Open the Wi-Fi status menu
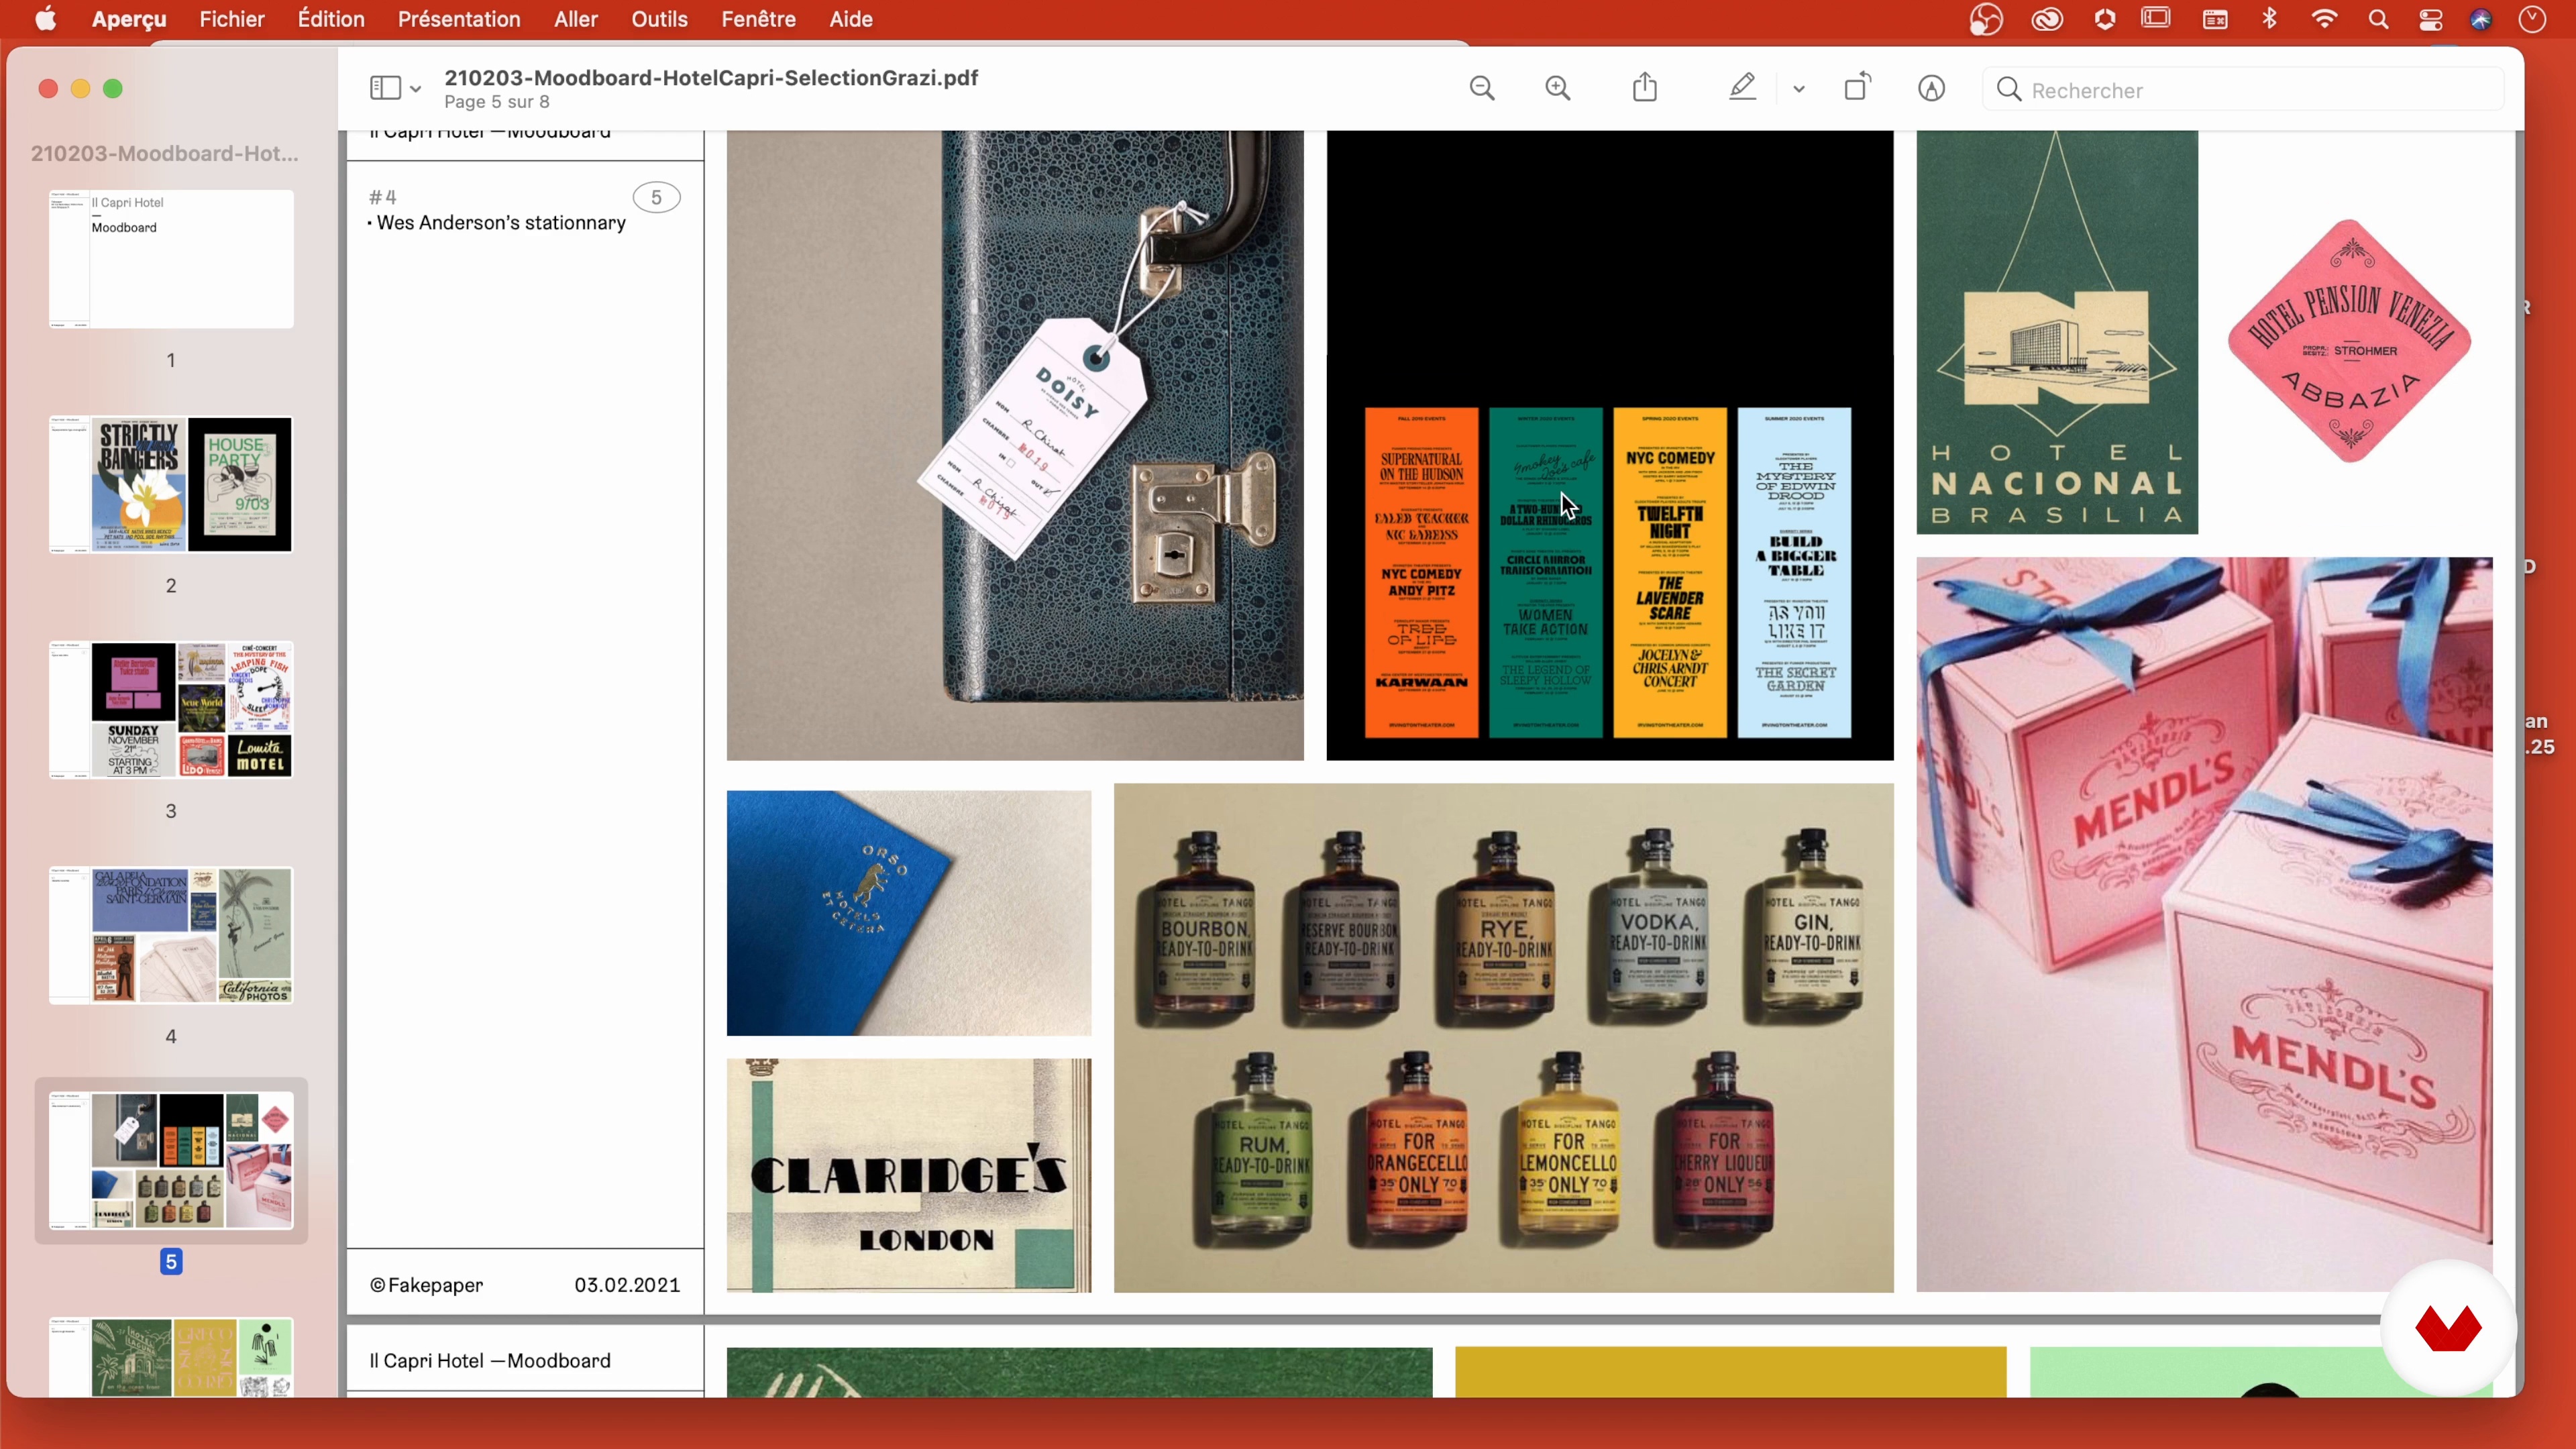Image resolution: width=2576 pixels, height=1449 pixels. tap(2324, 19)
